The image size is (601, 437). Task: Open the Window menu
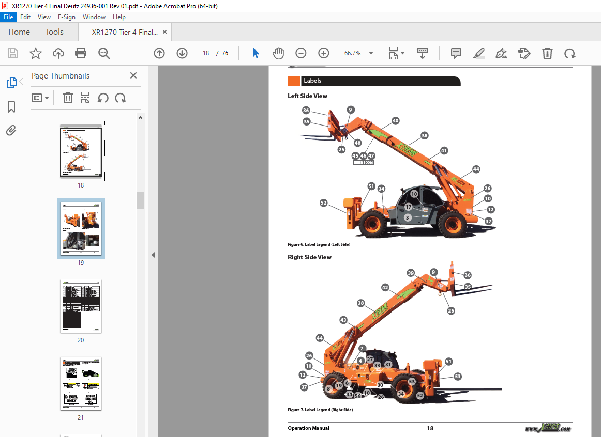pyautogui.click(x=94, y=17)
